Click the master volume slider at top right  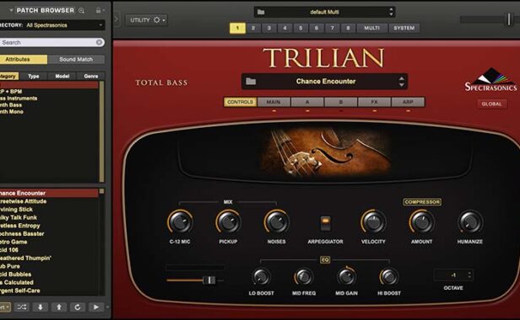pos(509,19)
